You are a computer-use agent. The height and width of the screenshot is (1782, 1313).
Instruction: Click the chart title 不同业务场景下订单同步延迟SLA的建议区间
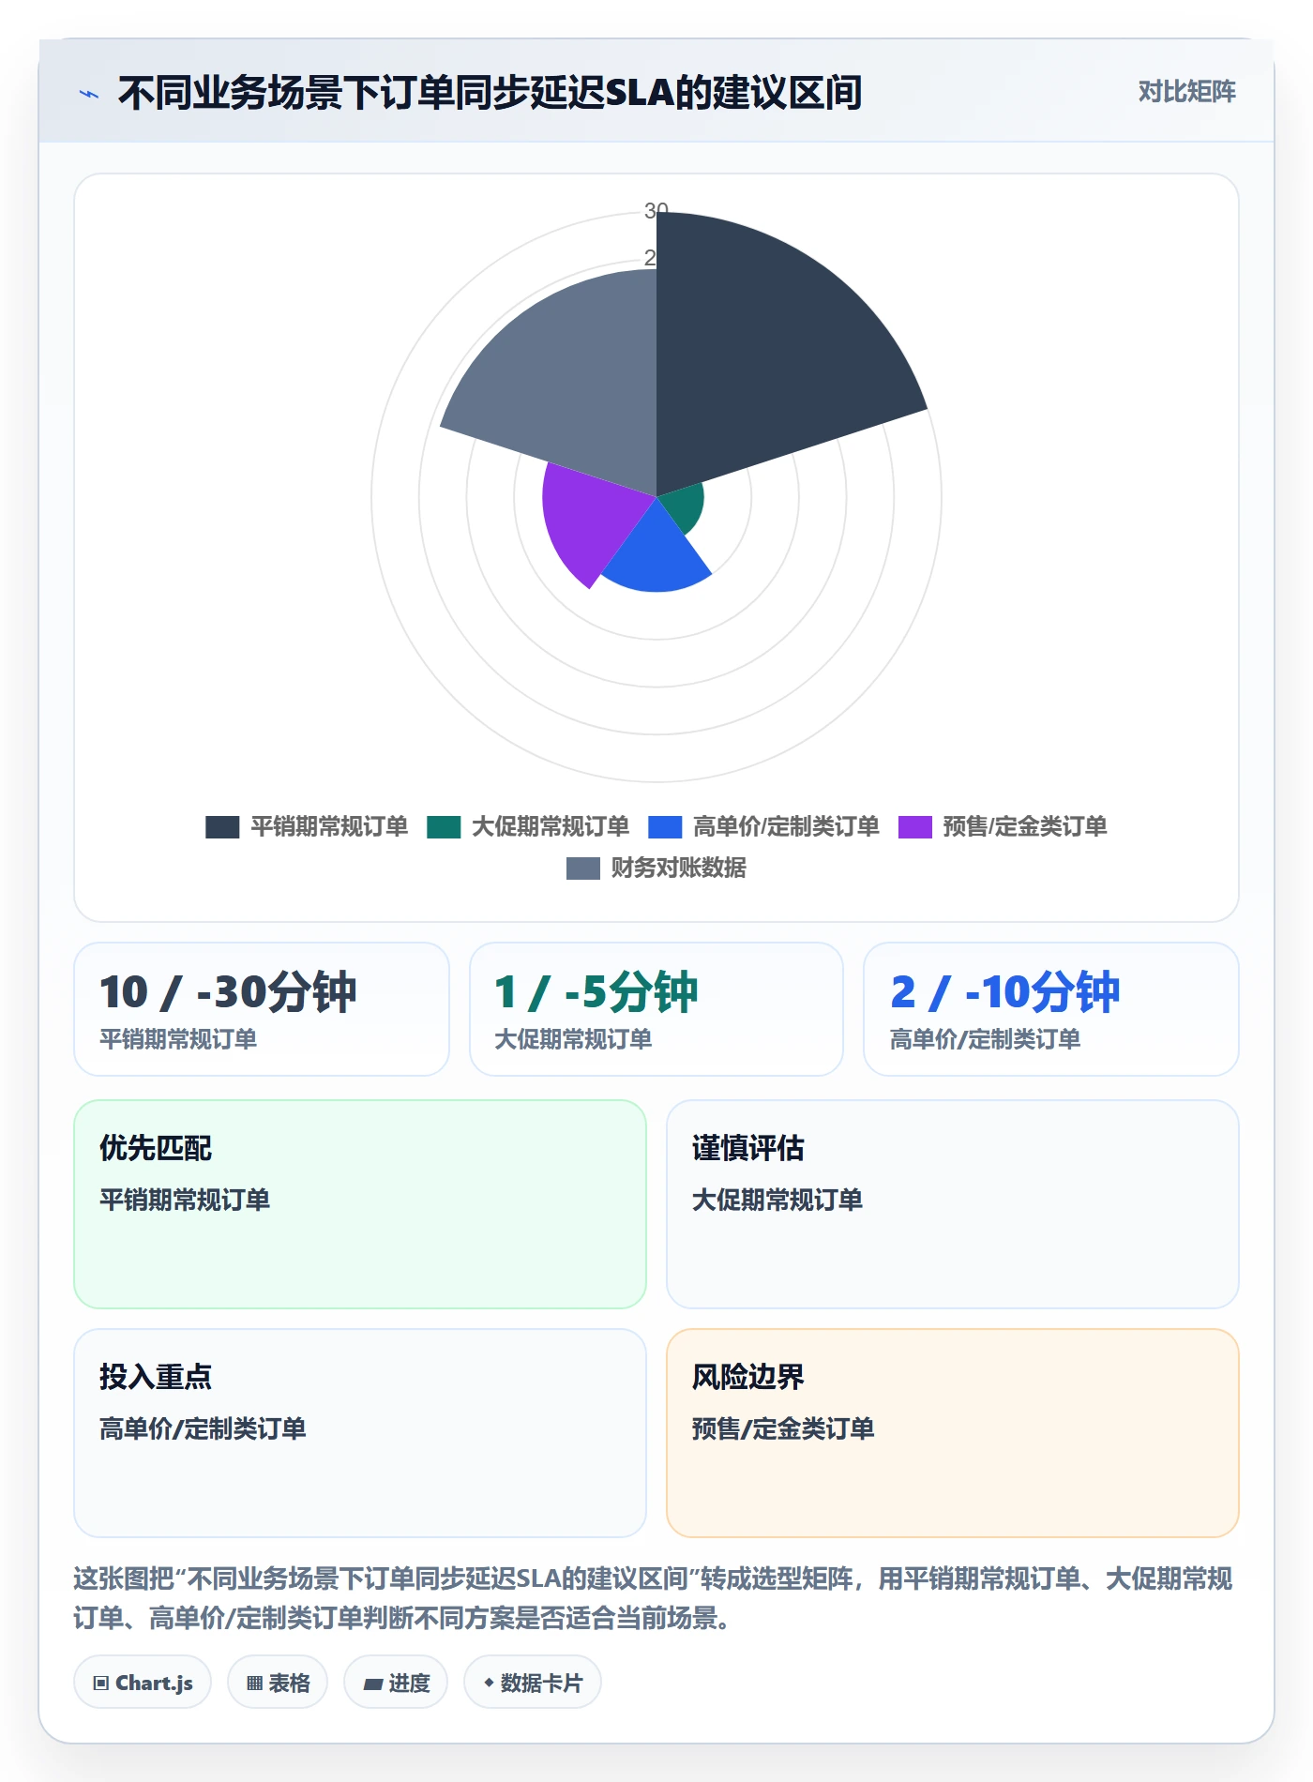490,93
